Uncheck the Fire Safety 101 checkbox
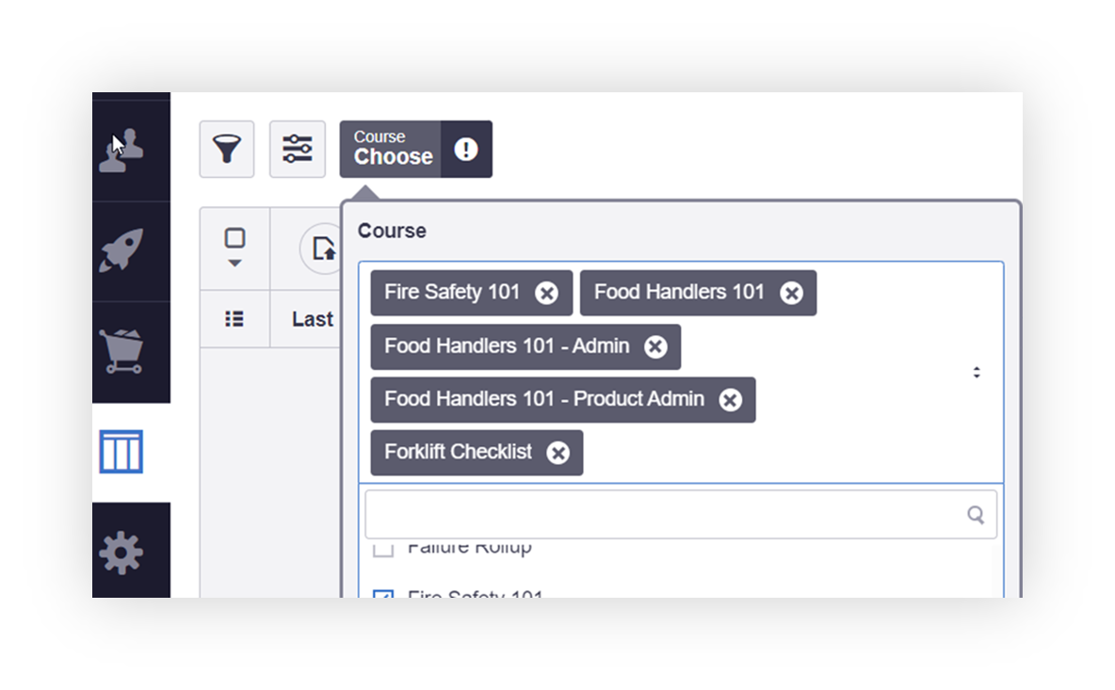This screenshot has height=690, width=1115. pyautogui.click(x=383, y=595)
